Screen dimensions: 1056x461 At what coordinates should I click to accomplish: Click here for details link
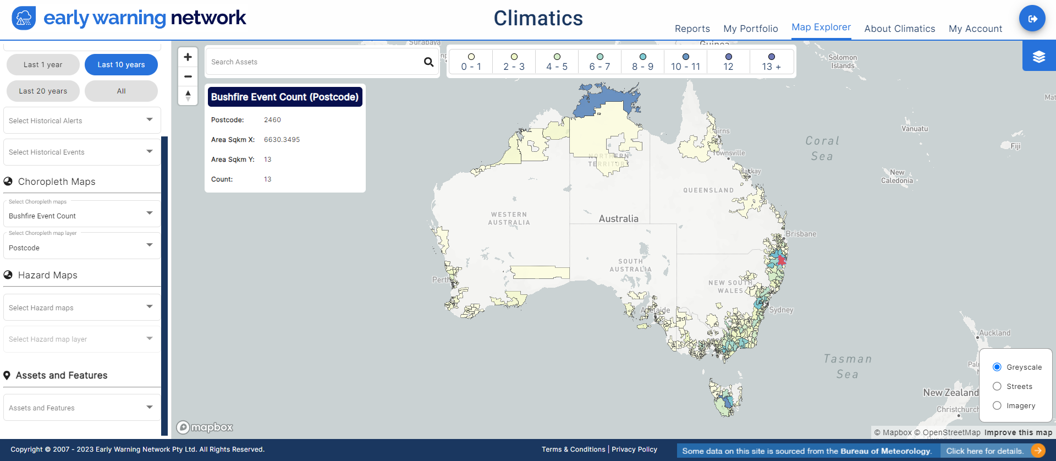coord(985,451)
